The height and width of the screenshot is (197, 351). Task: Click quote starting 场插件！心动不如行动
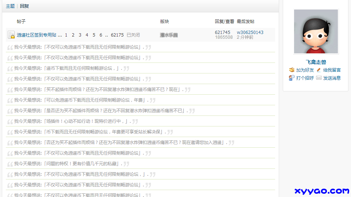(73, 121)
